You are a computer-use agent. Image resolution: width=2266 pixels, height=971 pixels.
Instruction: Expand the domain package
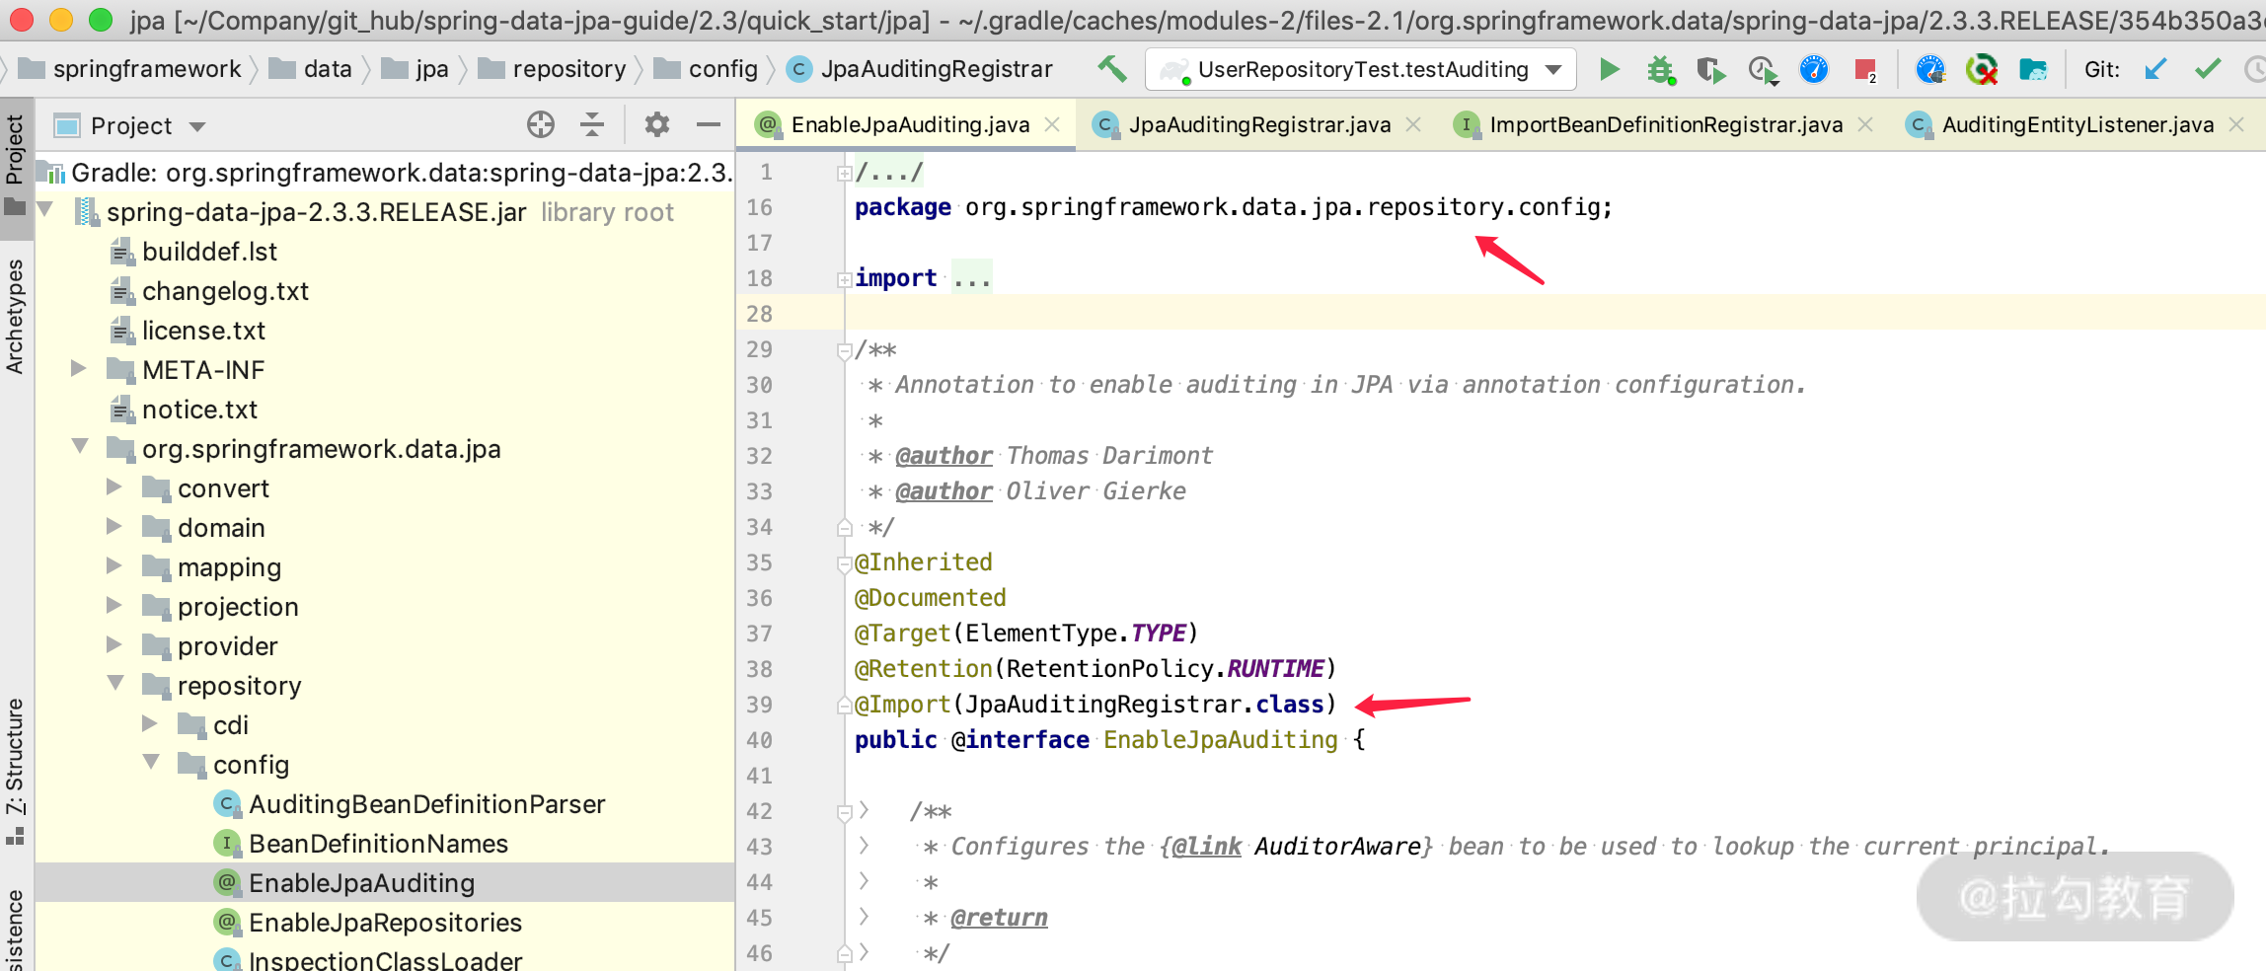[x=114, y=526]
